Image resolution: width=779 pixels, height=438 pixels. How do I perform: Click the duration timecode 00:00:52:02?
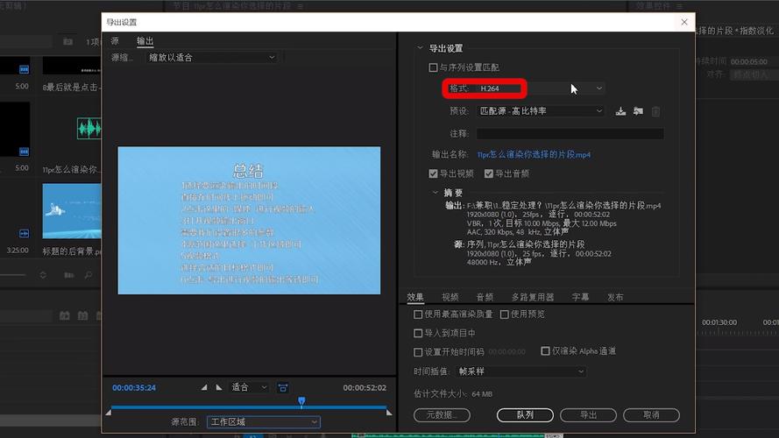(x=365, y=388)
